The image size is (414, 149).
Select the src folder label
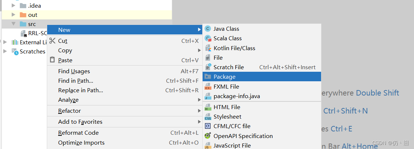[x=32, y=24]
